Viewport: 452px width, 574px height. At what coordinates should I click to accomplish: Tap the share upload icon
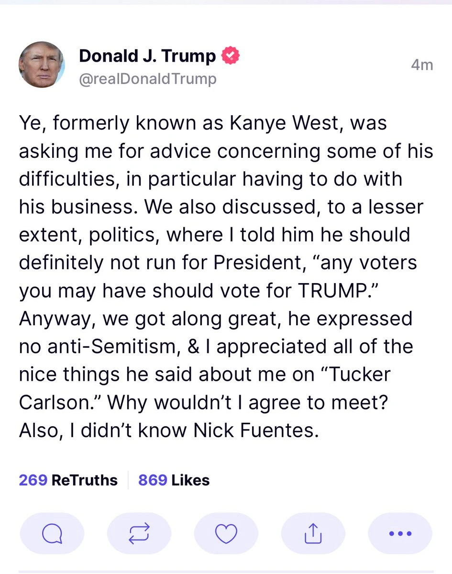point(313,533)
